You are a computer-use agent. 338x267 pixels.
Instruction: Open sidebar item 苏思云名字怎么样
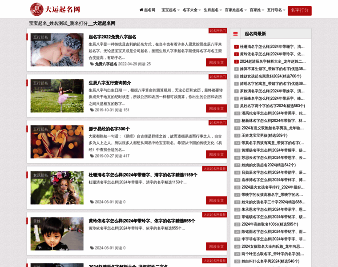point(274,158)
